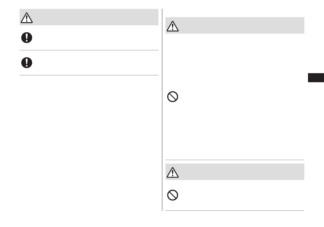Click the upper gray header bar in right column

click(239, 26)
